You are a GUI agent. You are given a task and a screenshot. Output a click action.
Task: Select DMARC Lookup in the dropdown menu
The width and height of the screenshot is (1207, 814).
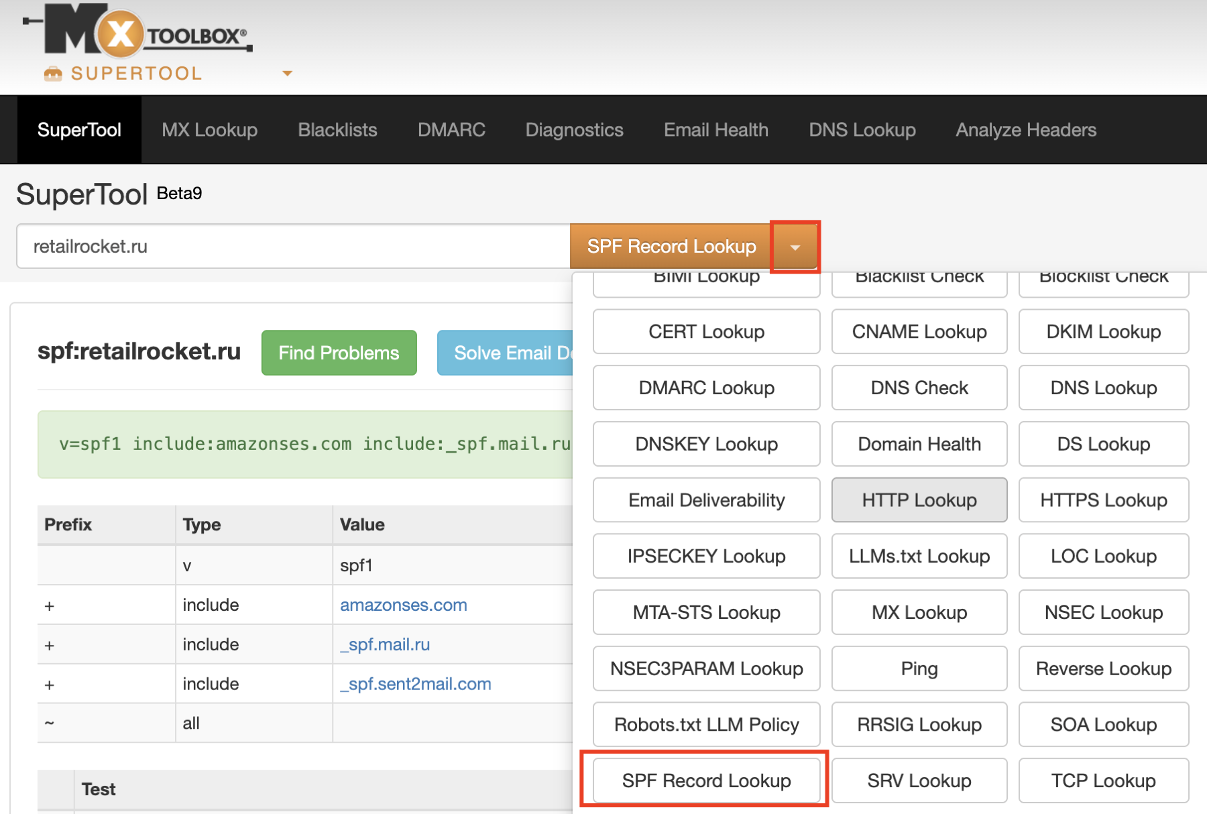tap(706, 388)
